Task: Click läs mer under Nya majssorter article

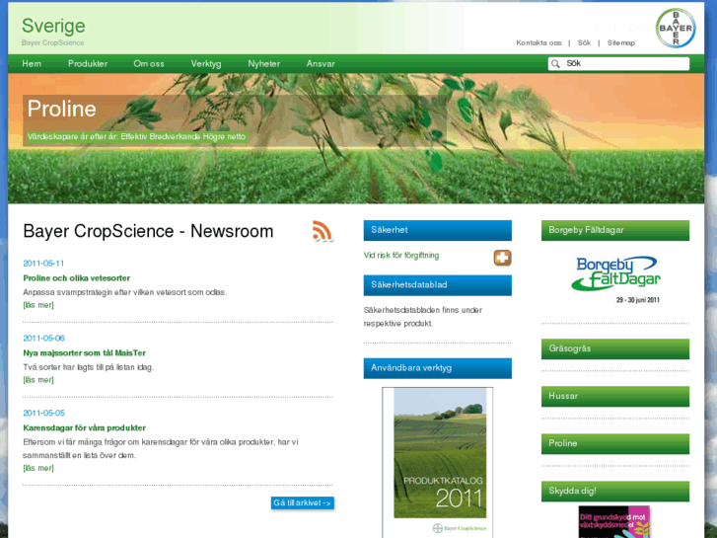Action: click(38, 380)
